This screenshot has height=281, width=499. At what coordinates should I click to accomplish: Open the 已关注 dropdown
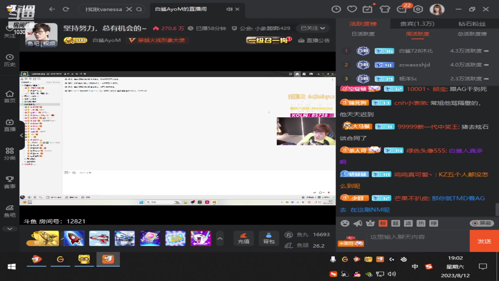(x=313, y=28)
